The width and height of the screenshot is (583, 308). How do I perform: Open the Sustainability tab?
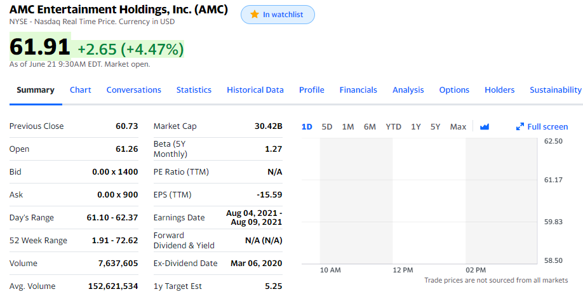pyautogui.click(x=556, y=90)
